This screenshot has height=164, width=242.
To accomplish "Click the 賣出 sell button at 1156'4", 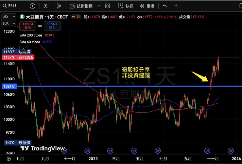I will pyautogui.click(x=27, y=26).
